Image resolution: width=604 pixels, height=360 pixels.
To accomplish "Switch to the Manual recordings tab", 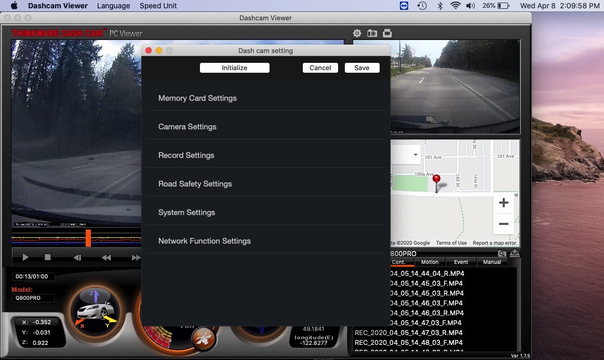I will 492,262.
